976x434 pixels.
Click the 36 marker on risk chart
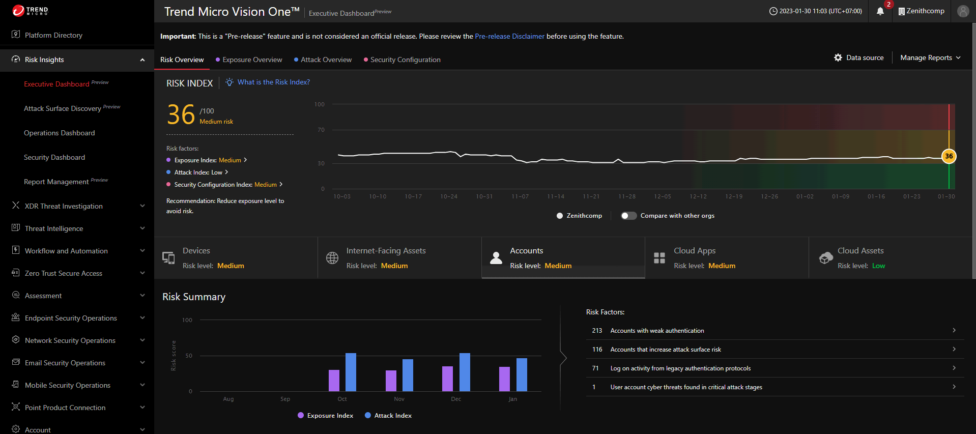(949, 156)
